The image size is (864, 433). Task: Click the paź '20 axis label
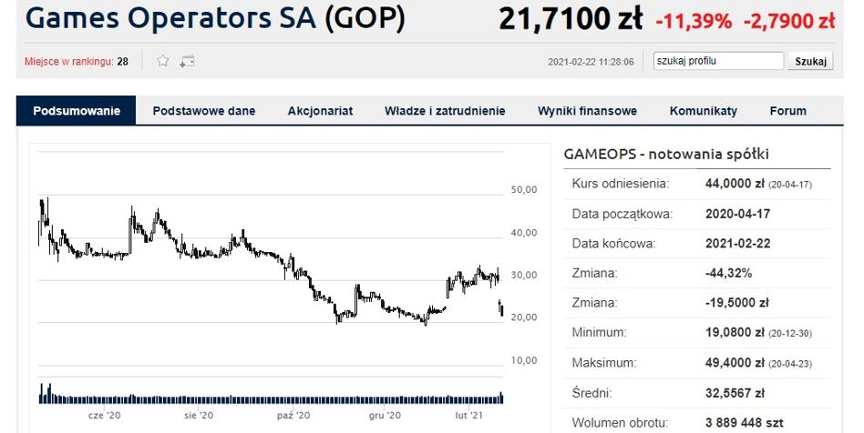point(293,416)
